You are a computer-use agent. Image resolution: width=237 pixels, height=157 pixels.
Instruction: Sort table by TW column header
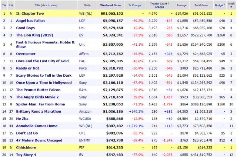tap(4, 5)
